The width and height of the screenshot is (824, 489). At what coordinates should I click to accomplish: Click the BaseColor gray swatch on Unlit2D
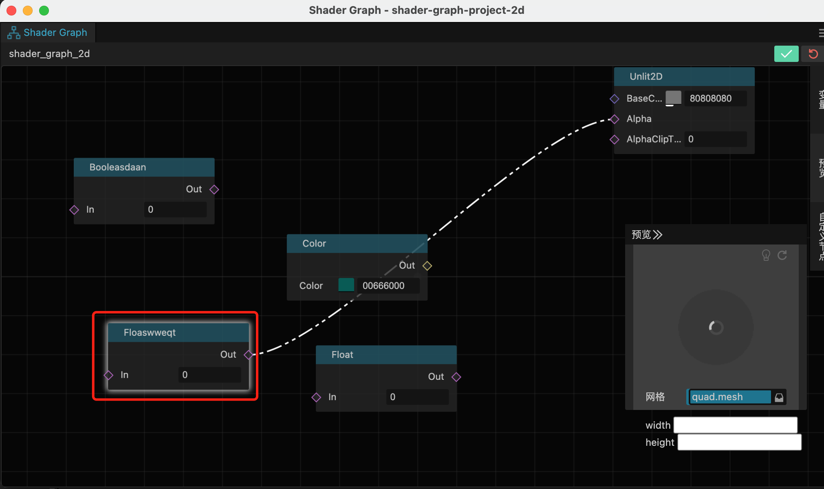pos(673,98)
